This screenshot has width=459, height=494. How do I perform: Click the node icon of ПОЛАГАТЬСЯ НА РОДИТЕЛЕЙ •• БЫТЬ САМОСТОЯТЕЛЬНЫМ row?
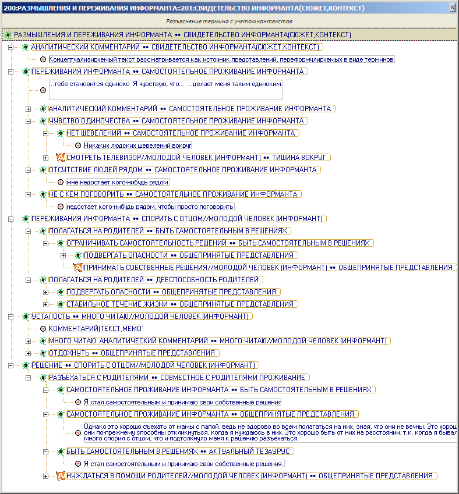click(43, 231)
